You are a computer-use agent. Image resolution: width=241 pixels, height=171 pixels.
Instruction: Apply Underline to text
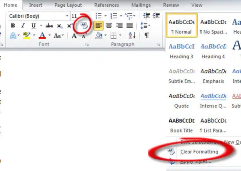(33, 25)
